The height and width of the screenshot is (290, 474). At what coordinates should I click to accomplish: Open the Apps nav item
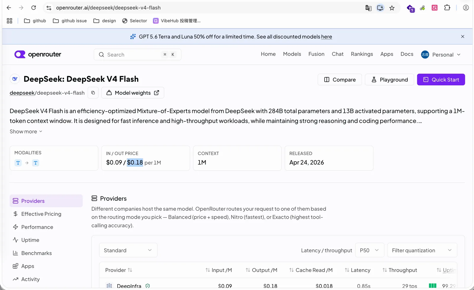(387, 54)
